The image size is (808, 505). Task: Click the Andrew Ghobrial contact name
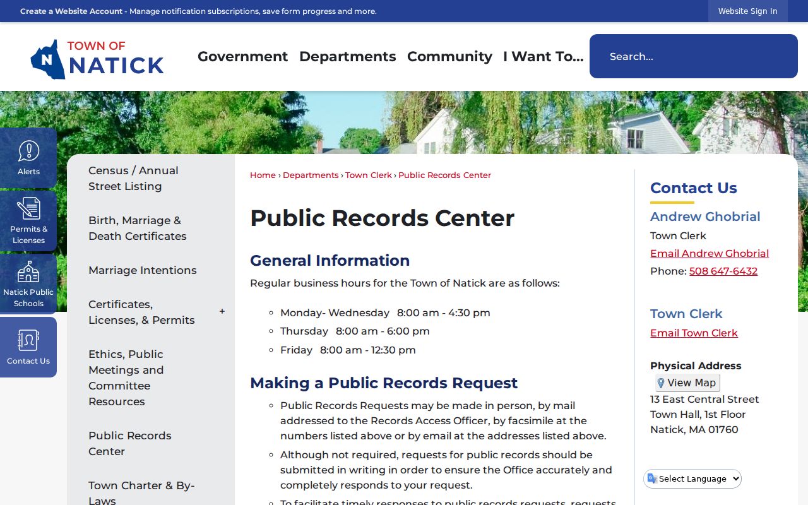(x=705, y=217)
